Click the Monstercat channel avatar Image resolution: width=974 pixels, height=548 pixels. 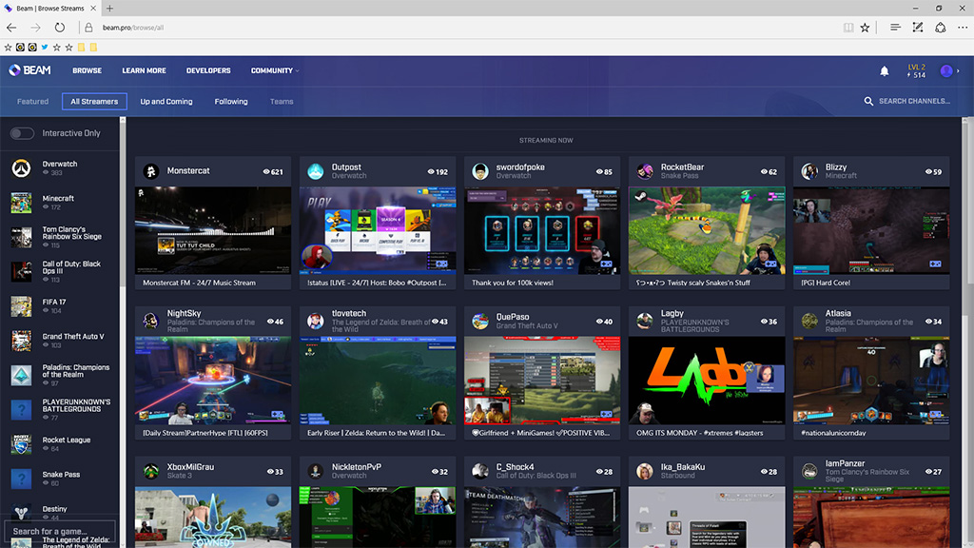(151, 171)
